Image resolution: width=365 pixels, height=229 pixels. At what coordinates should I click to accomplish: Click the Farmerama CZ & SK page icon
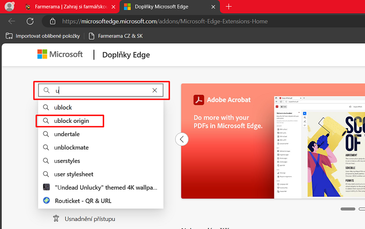(x=92, y=36)
